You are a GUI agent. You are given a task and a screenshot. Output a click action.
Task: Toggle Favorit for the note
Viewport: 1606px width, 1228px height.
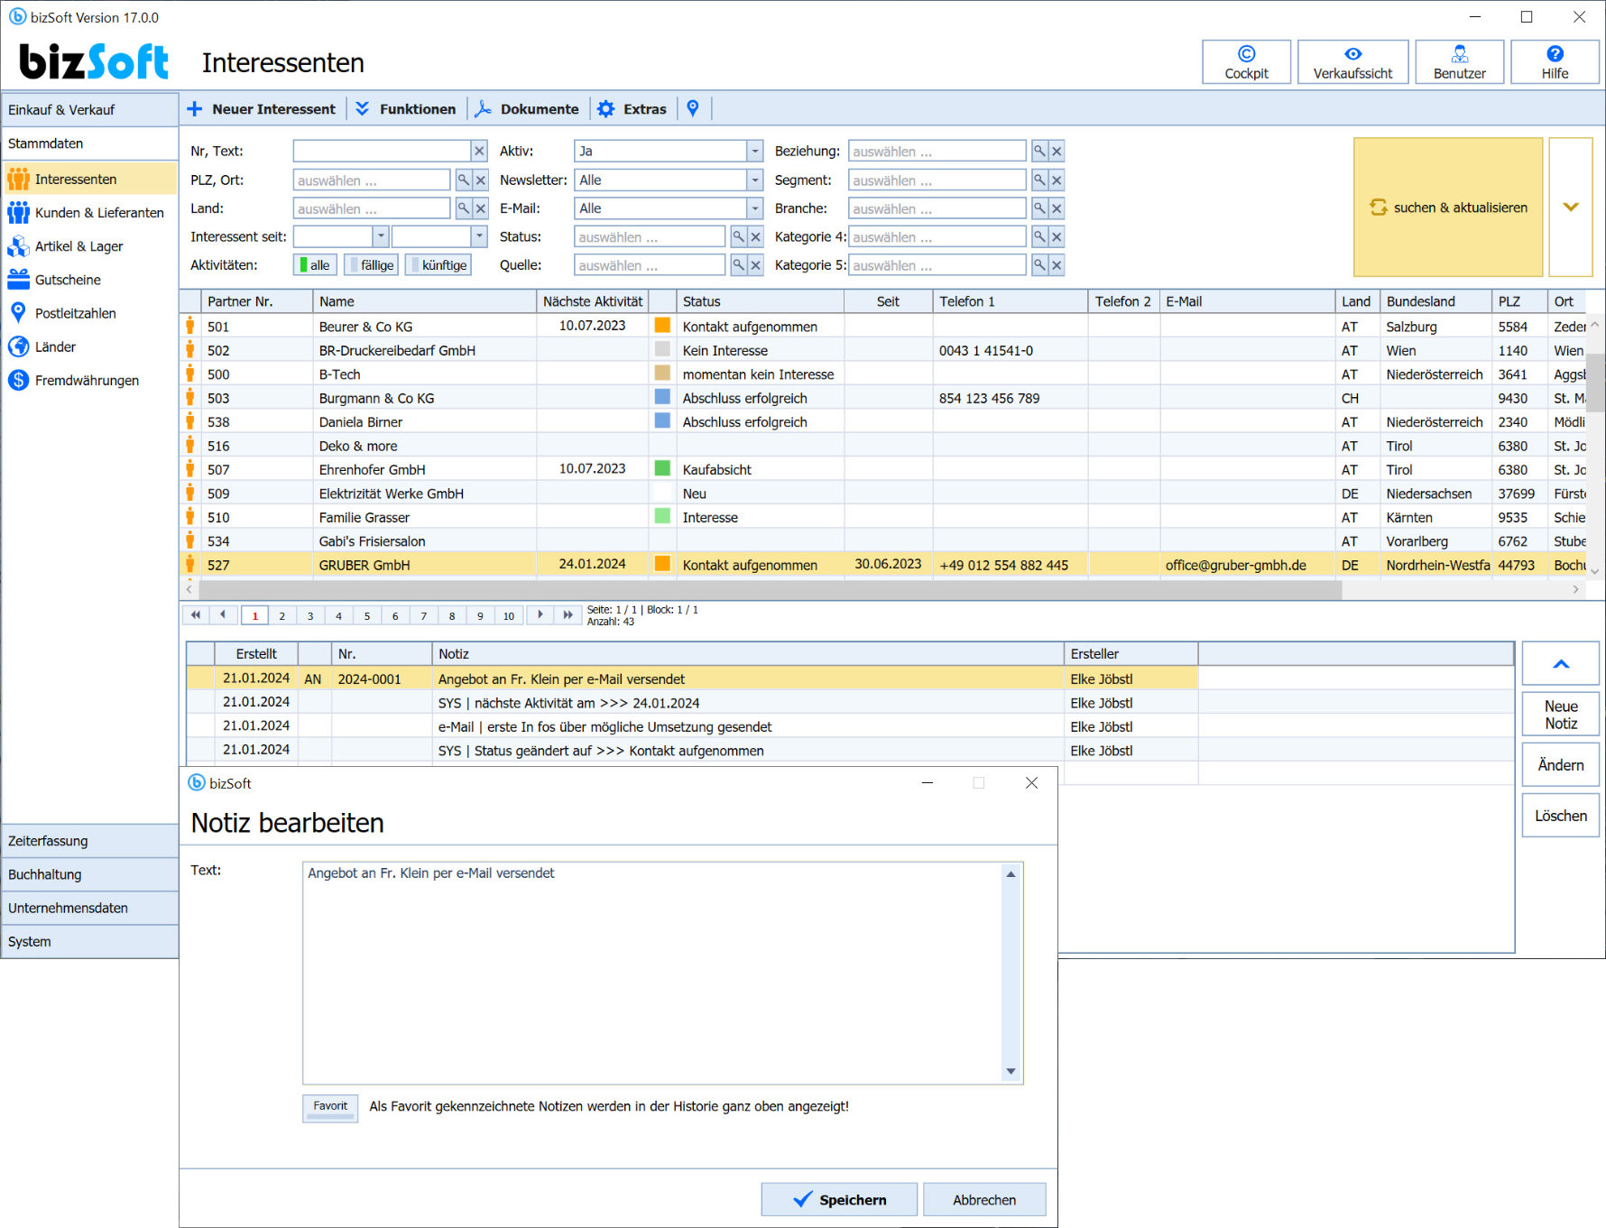[330, 1107]
